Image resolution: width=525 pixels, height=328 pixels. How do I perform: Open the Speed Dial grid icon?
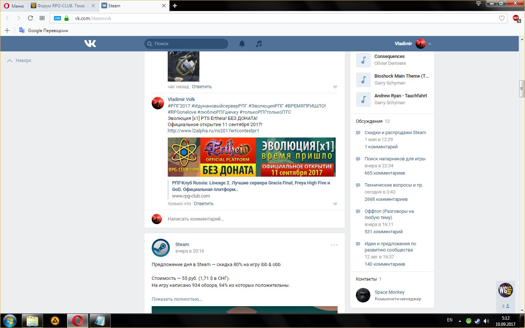pos(42,18)
